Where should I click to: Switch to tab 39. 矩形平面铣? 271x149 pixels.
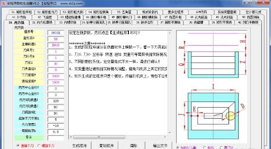(x=222, y=23)
